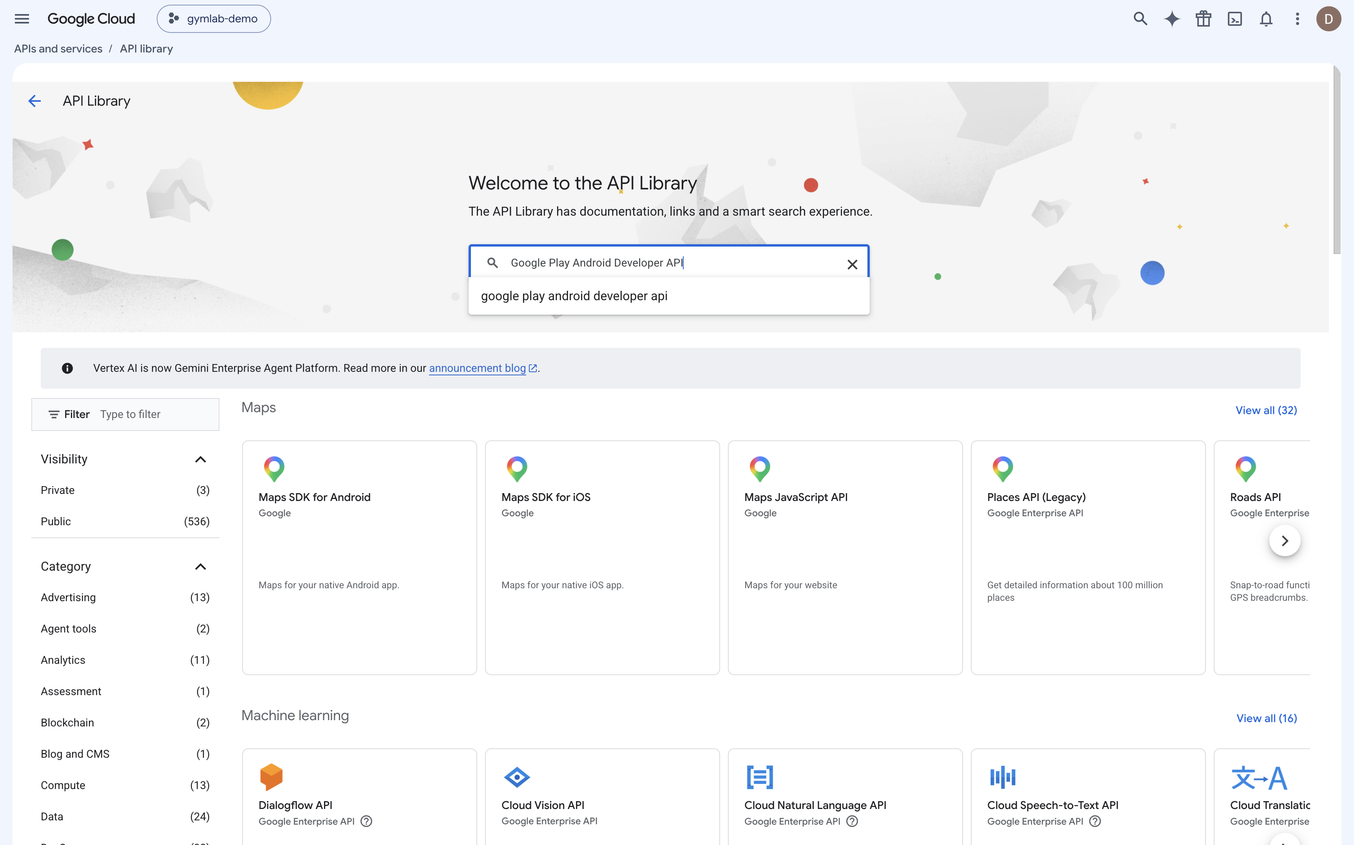1354x845 pixels.
Task: Open the Maps JavaScript API card
Action: tap(845, 557)
